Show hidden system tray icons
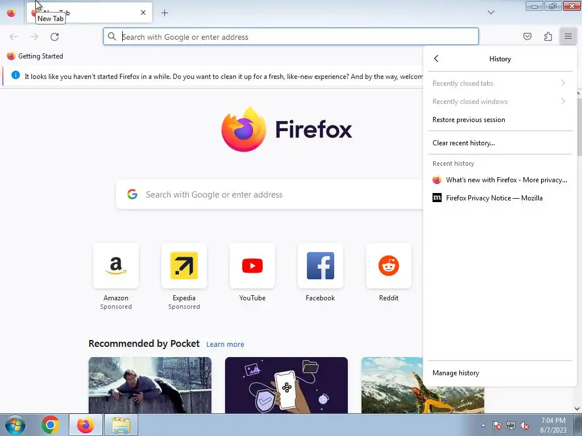 (x=483, y=425)
